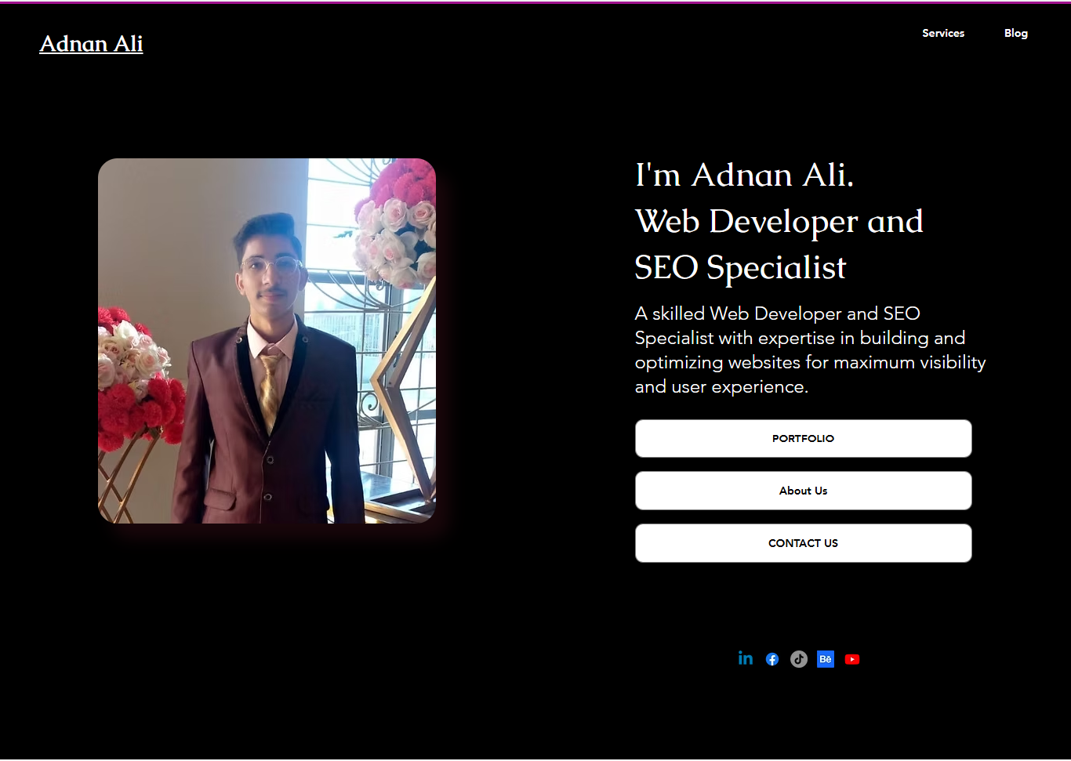Click the "Web Developer and" heading line
The height and width of the screenshot is (761, 1071).
[x=779, y=222]
